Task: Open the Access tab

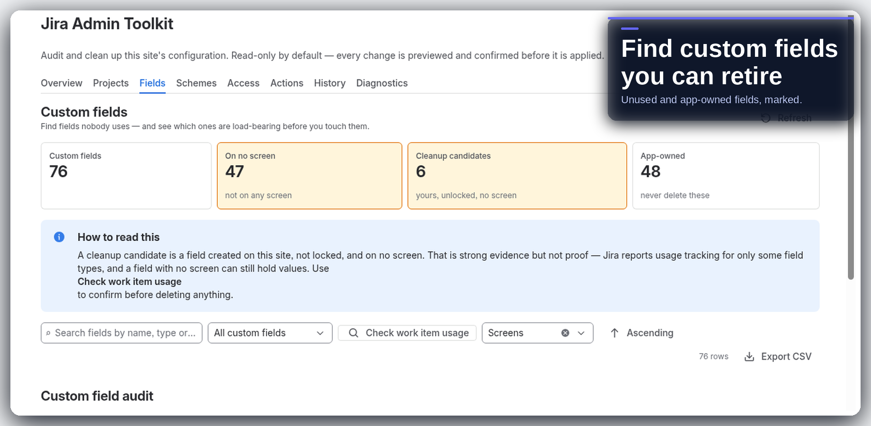Action: (243, 83)
